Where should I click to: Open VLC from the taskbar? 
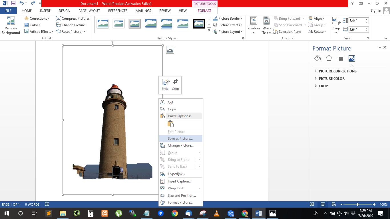coord(217,213)
